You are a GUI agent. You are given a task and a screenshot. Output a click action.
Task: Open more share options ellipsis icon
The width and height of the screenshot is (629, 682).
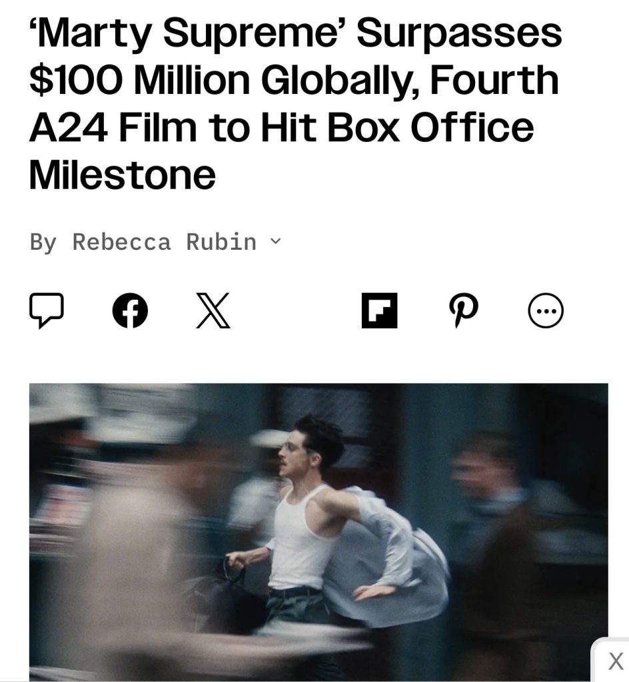pos(546,310)
